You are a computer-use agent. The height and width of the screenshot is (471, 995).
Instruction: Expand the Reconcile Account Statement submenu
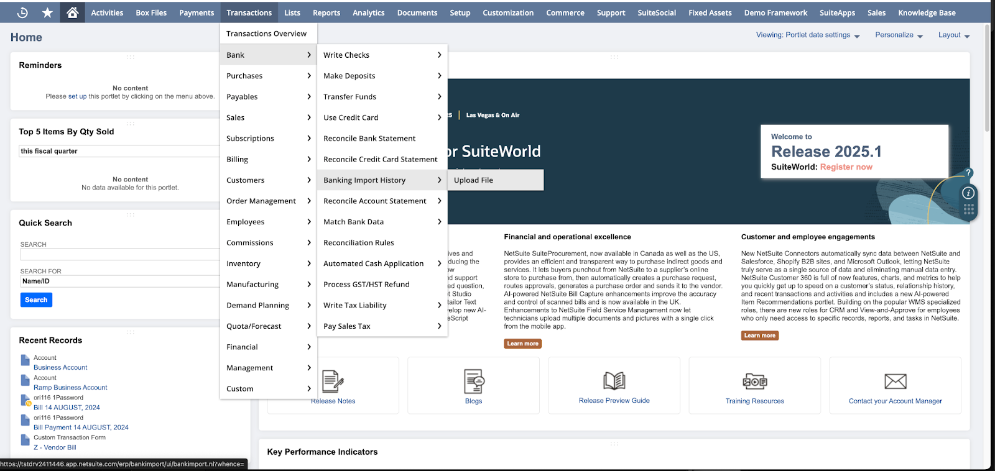pyautogui.click(x=382, y=201)
